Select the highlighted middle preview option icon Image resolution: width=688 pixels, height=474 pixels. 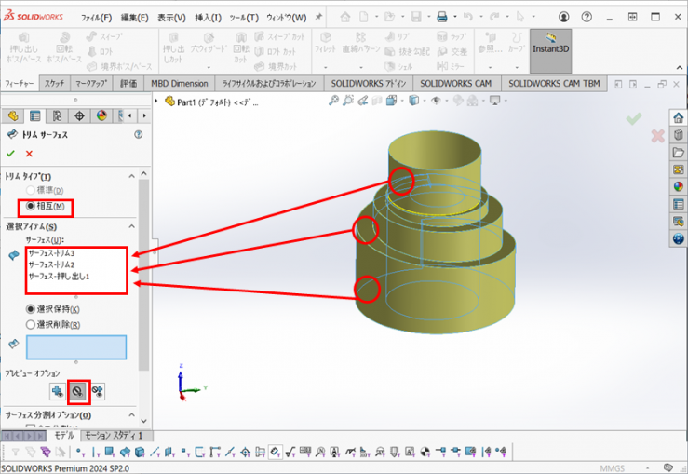point(78,392)
